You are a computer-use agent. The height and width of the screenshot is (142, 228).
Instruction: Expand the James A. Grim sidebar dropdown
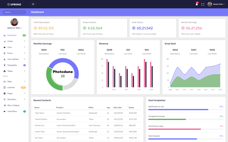14,28
